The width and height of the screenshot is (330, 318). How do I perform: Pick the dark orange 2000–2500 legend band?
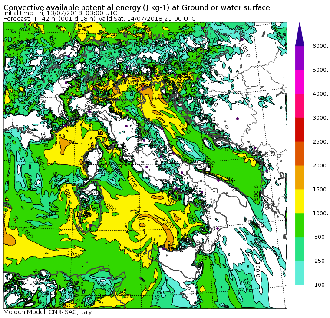click(300, 154)
